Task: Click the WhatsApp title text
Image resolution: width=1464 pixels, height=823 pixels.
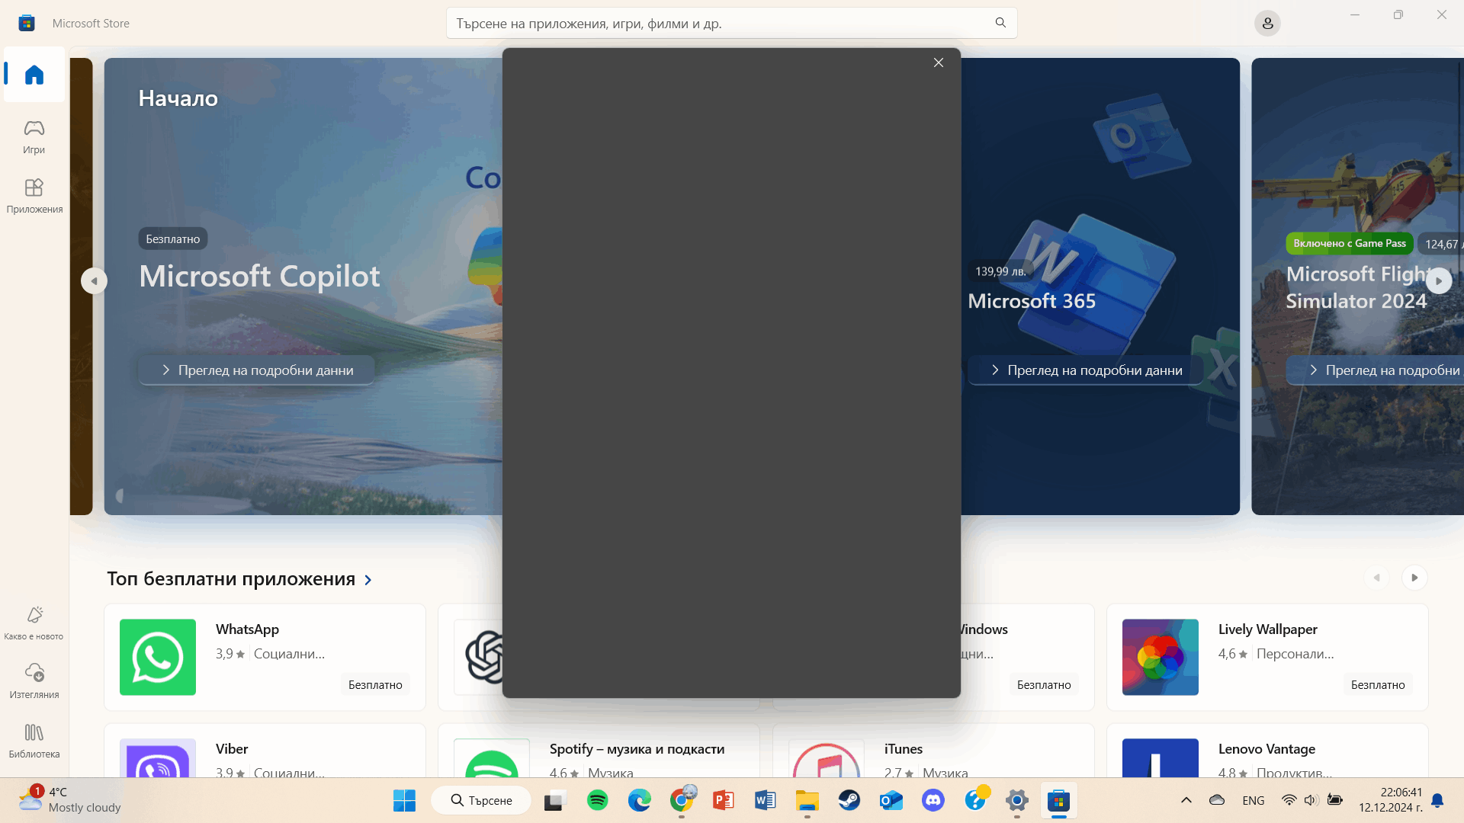Action: coord(247,629)
